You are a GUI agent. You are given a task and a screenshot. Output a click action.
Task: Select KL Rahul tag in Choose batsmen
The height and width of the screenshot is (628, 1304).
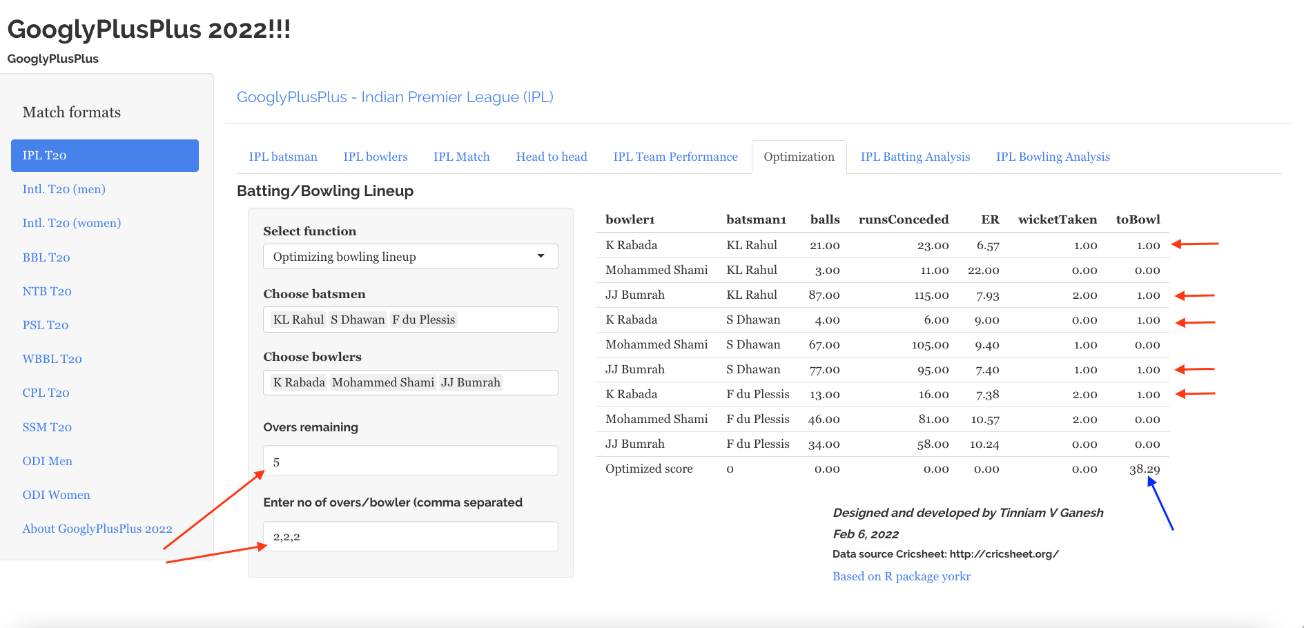pos(298,320)
